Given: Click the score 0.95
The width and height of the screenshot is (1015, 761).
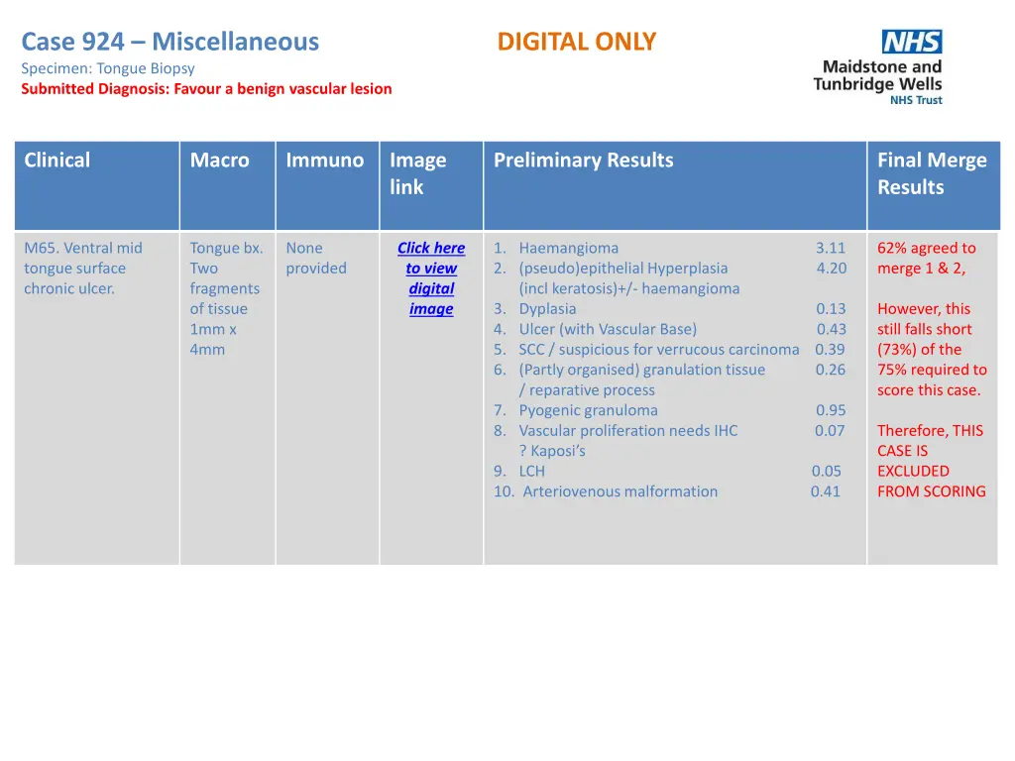Looking at the screenshot, I should pos(831,410).
